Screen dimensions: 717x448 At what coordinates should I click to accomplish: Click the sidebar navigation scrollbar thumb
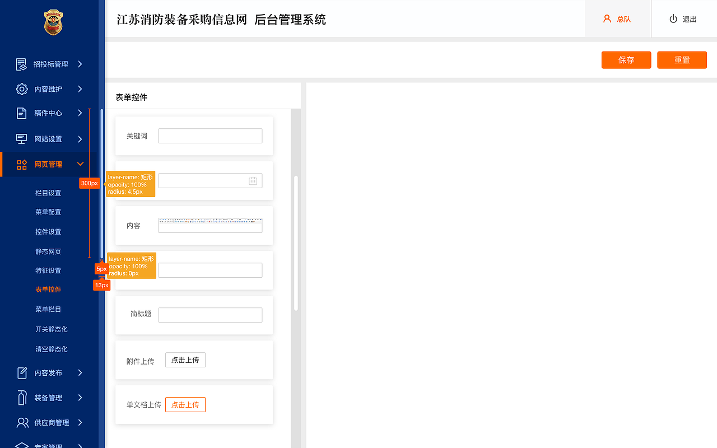(101, 183)
